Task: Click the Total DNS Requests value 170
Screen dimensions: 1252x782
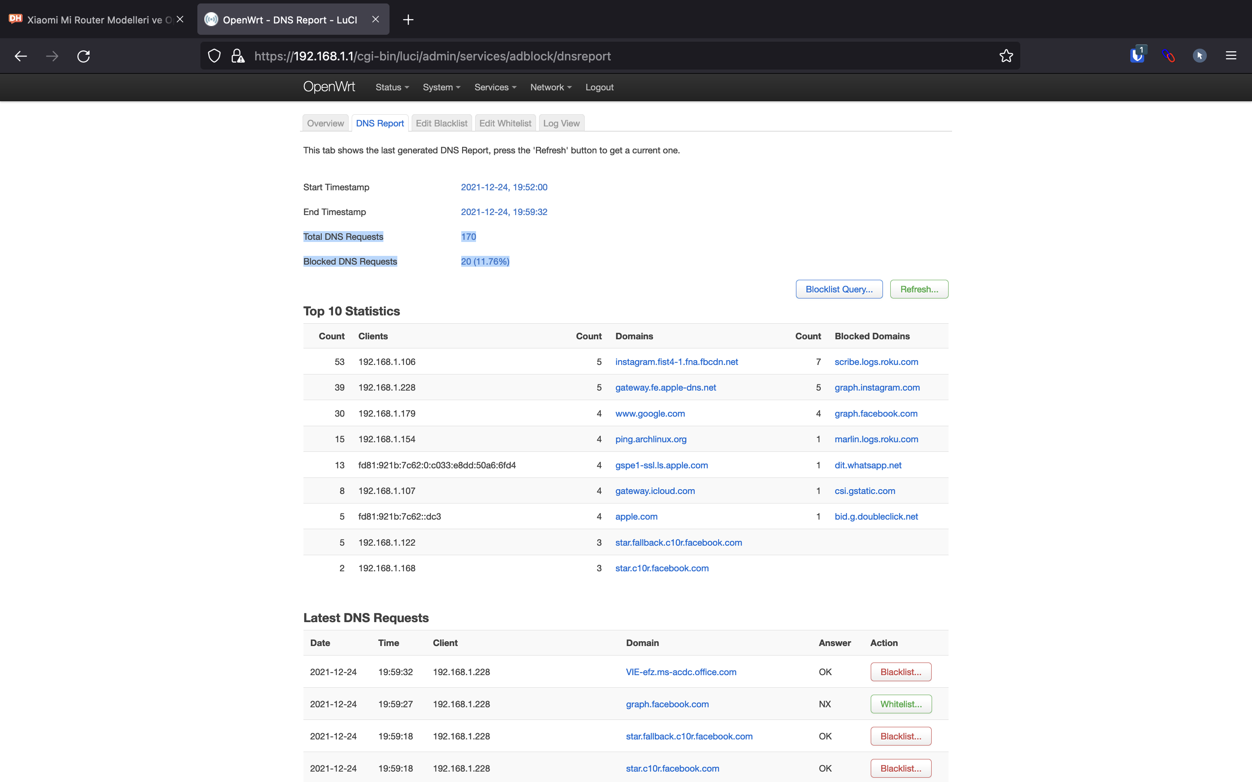Action: coord(468,237)
